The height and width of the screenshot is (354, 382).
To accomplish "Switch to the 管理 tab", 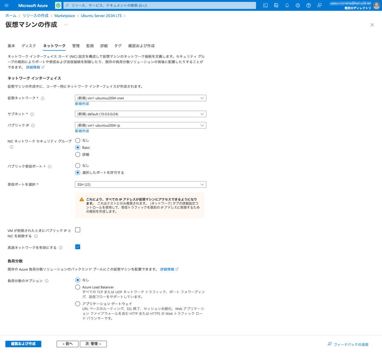I will [76, 46].
